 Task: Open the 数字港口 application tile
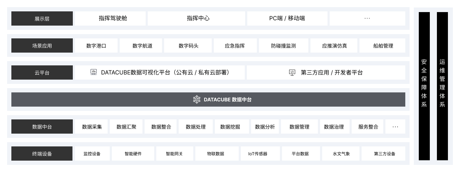click(x=96, y=45)
